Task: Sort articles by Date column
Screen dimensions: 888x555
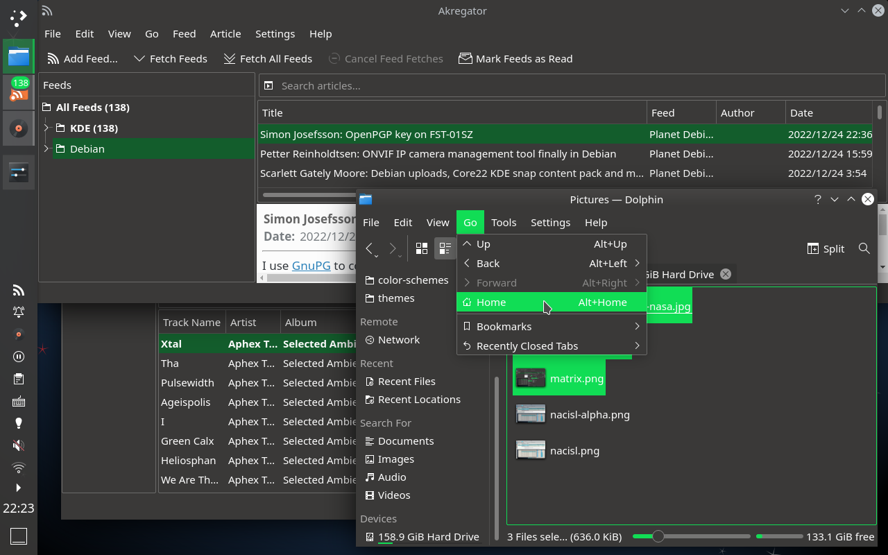Action: pos(828,112)
